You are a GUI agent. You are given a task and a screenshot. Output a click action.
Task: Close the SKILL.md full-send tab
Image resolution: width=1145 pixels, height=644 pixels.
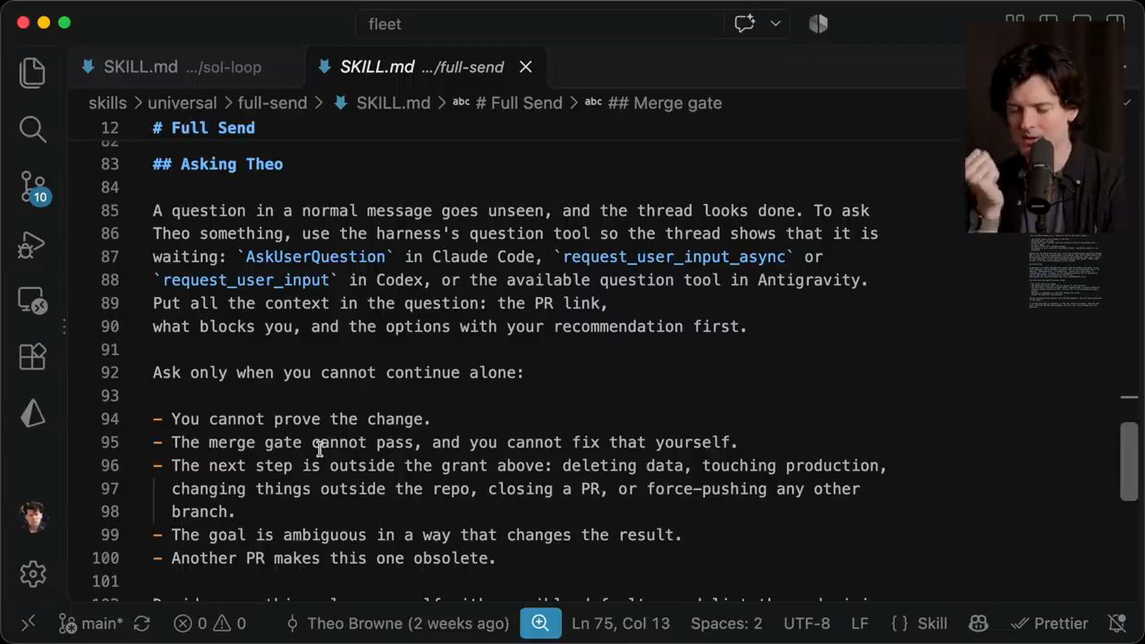(526, 67)
